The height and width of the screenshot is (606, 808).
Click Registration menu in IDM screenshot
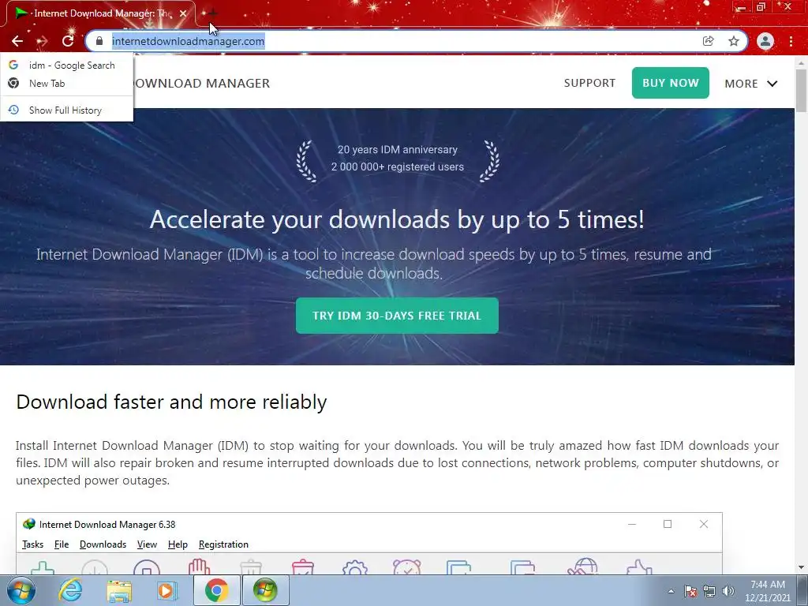tap(223, 544)
